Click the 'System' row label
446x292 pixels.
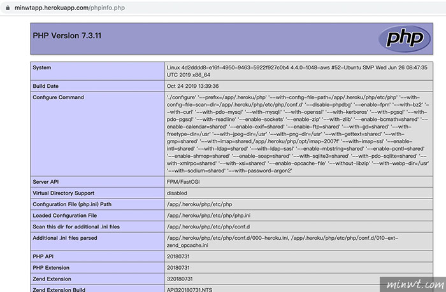click(x=42, y=67)
